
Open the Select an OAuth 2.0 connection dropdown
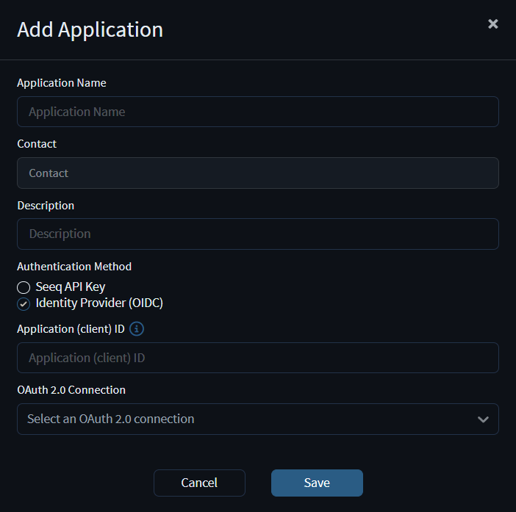pyautogui.click(x=258, y=419)
